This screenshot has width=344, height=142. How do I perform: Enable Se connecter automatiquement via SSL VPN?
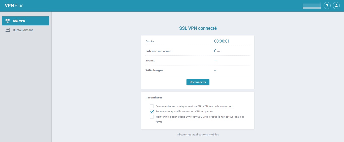point(152,106)
